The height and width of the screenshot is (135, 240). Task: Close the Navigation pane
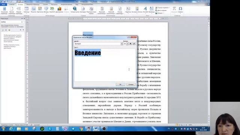click(x=24, y=18)
